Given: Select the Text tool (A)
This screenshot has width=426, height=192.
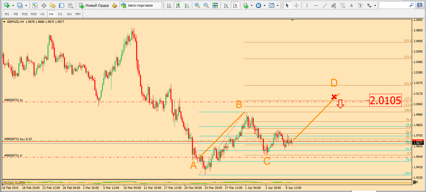Looking at the screenshot, I should click(x=351, y=5).
